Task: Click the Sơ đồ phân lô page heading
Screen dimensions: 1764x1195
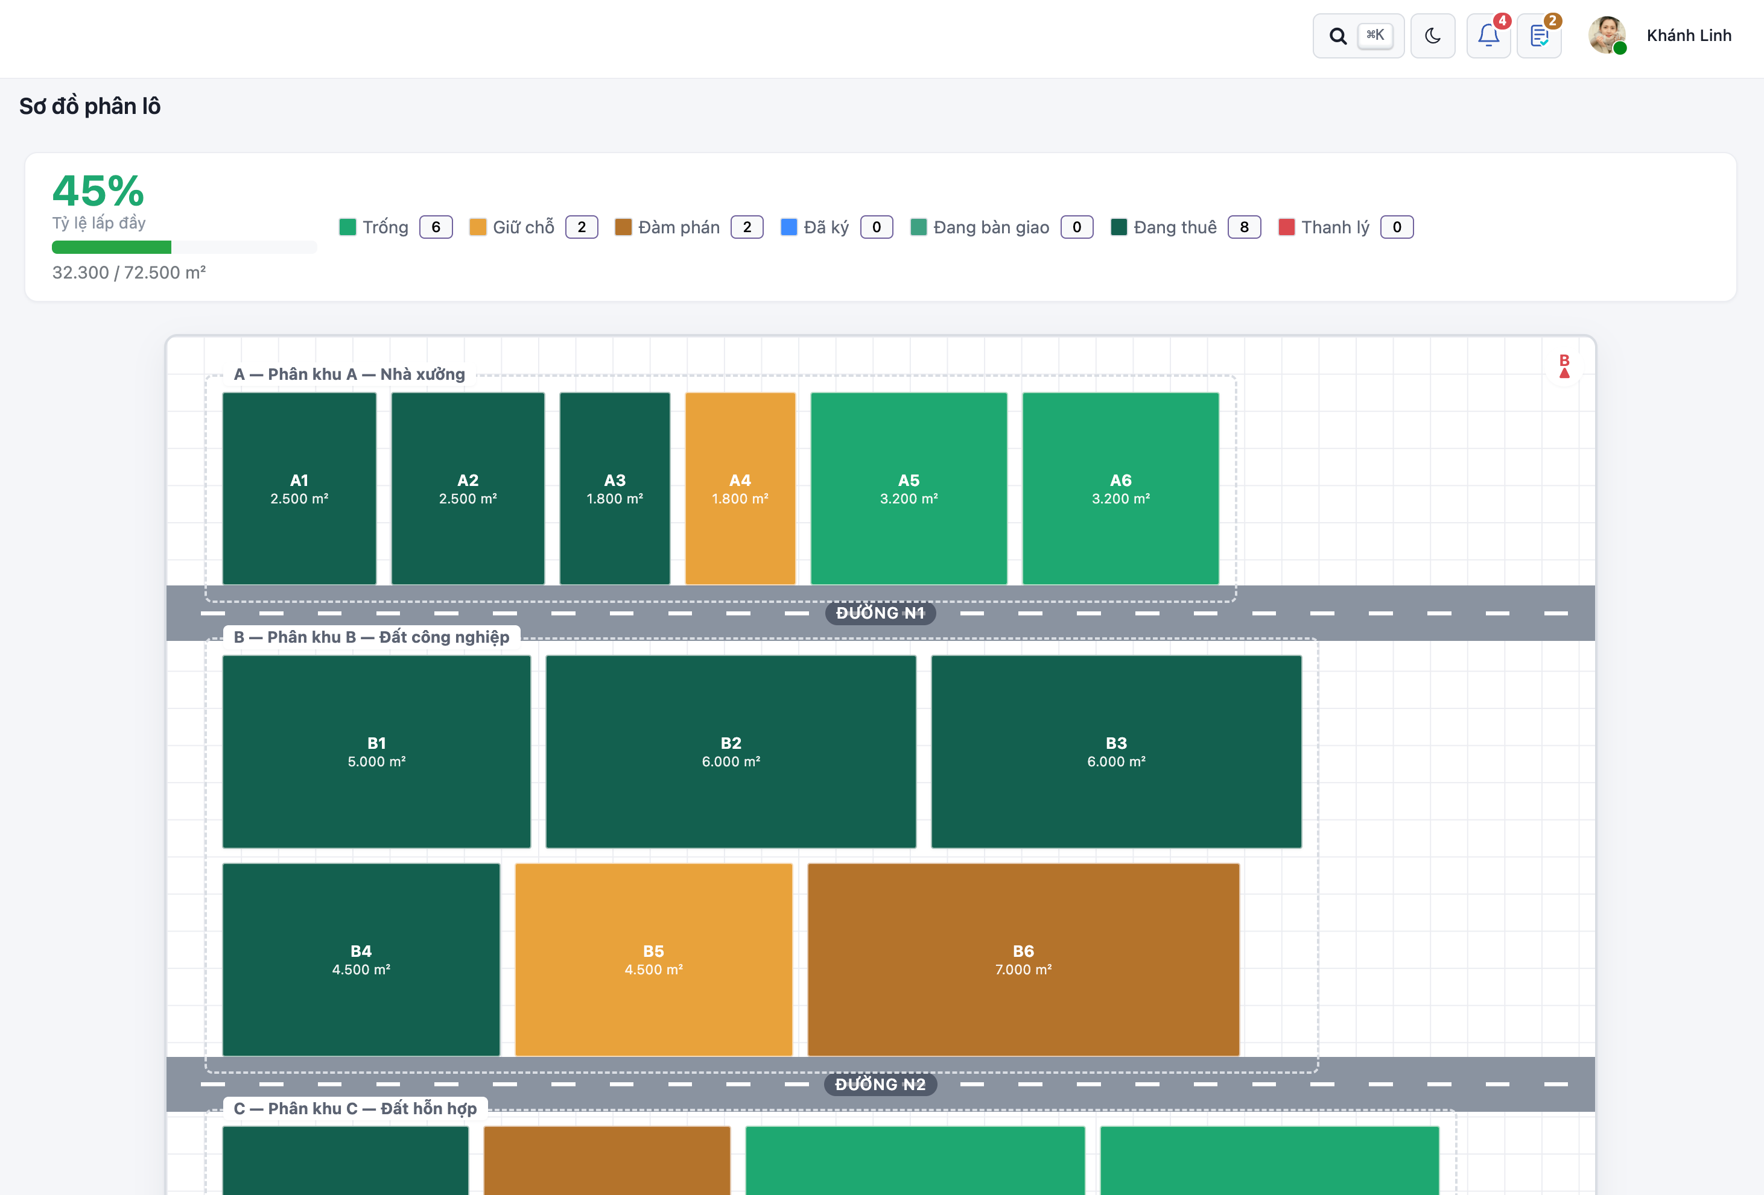Action: [x=90, y=106]
